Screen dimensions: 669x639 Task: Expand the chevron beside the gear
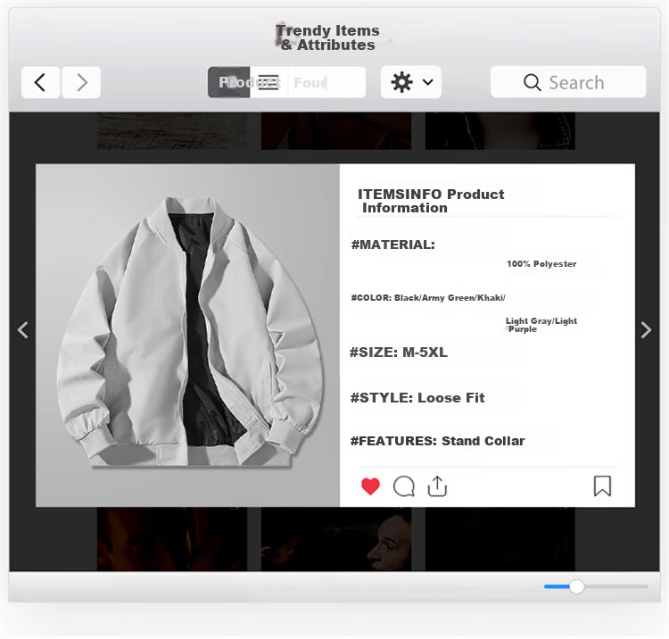coord(428,82)
